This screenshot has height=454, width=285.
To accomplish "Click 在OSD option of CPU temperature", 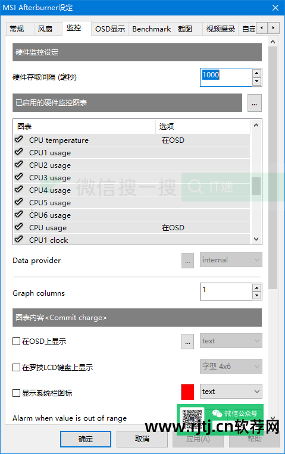I will pyautogui.click(x=173, y=140).
